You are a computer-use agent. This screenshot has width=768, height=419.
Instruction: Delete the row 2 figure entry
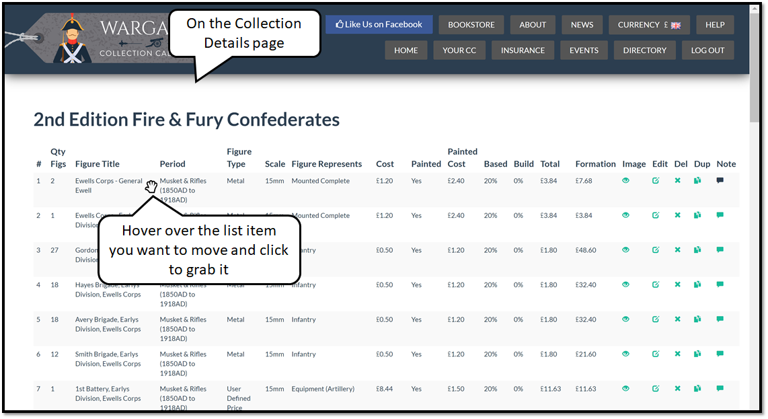tap(677, 215)
